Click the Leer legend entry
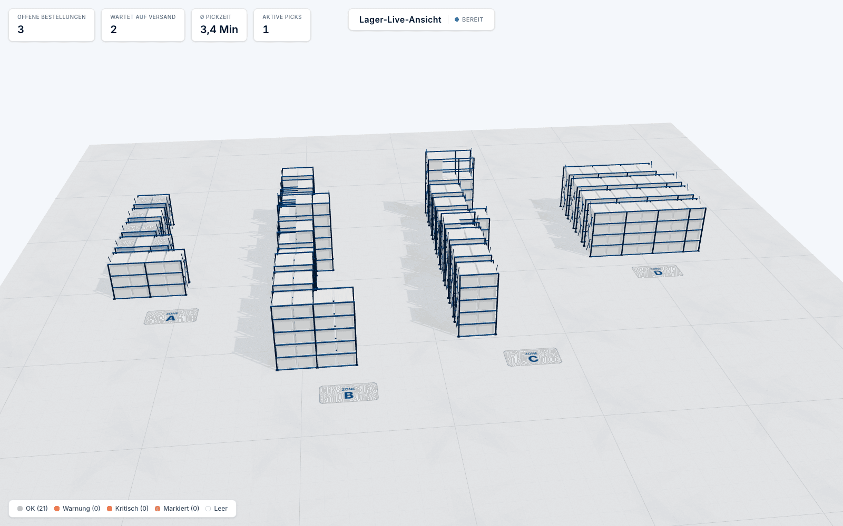The height and width of the screenshot is (526, 843). pos(217,509)
